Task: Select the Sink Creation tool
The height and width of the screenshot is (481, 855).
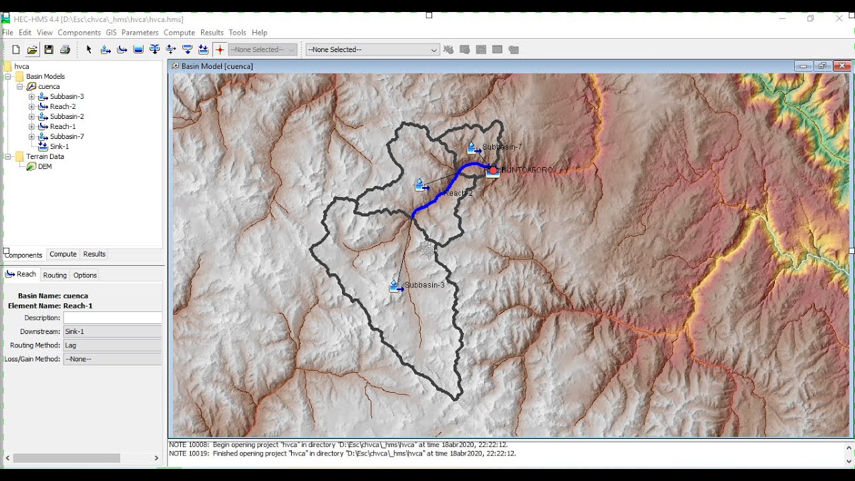Action: (204, 49)
